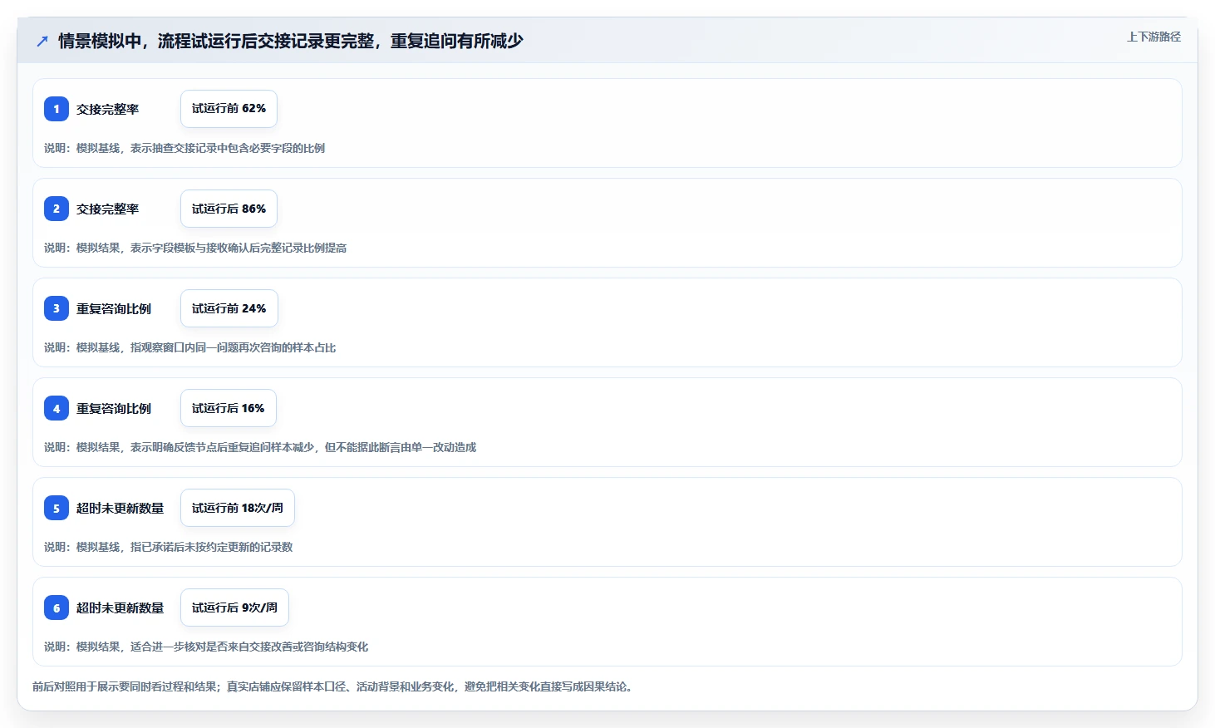Click the 试运行前 18次/周 chip
The height and width of the screenshot is (728, 1215).
click(238, 508)
